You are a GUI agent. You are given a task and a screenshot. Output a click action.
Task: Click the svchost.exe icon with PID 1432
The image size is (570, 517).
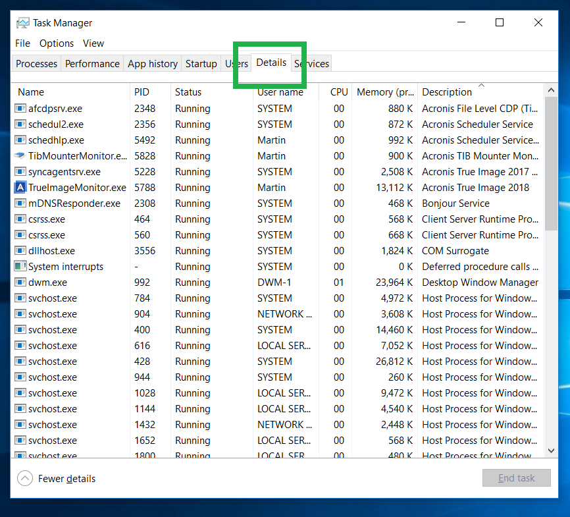20,425
